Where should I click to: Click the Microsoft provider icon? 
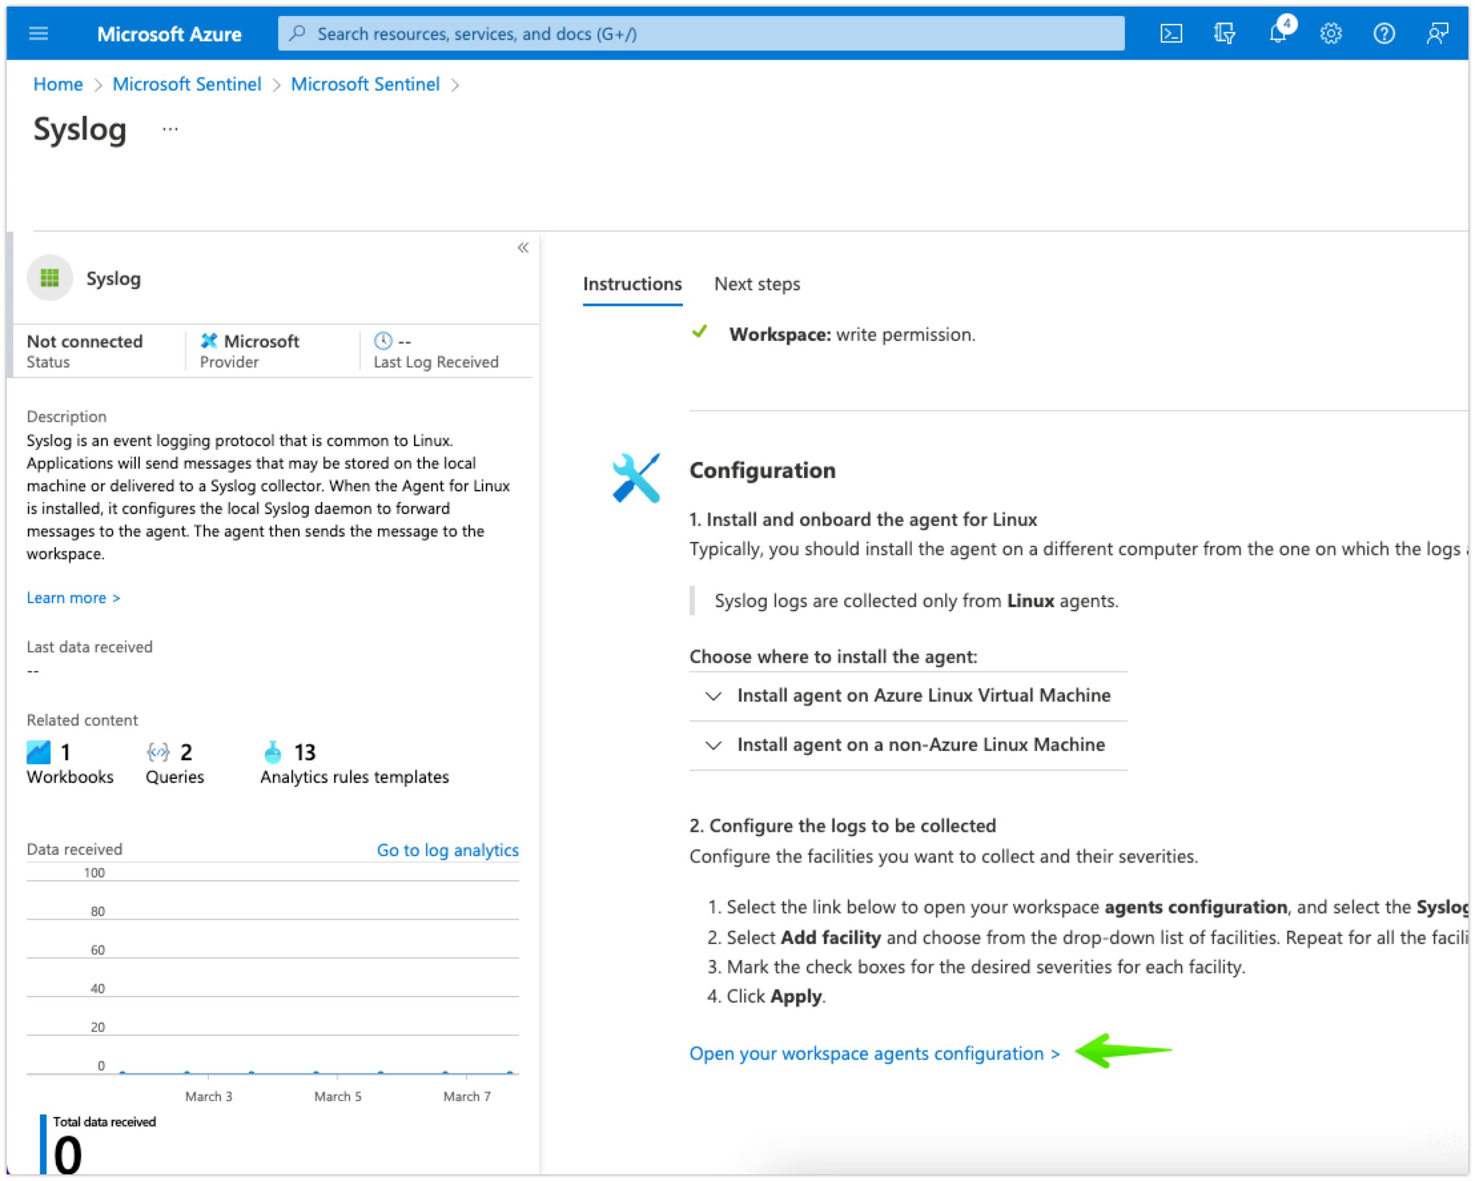pos(208,341)
